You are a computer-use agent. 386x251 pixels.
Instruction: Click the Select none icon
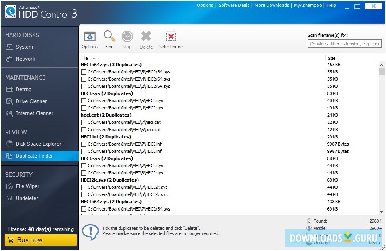coord(170,39)
